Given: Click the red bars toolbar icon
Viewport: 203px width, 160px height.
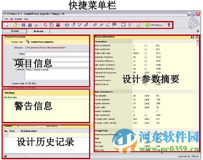Looking at the screenshot, I should pos(58,25).
